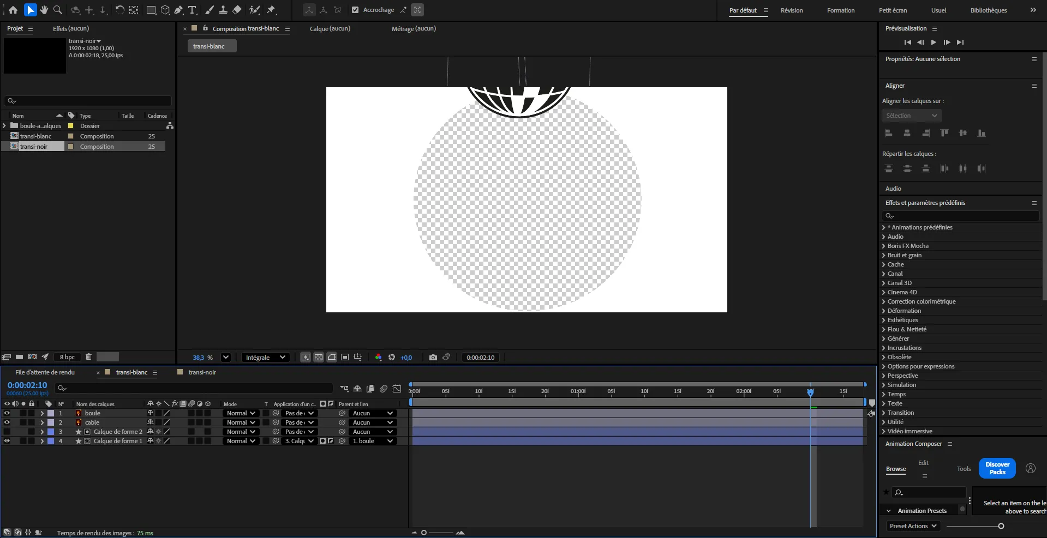Select the Rectangle shape tool

[151, 10]
